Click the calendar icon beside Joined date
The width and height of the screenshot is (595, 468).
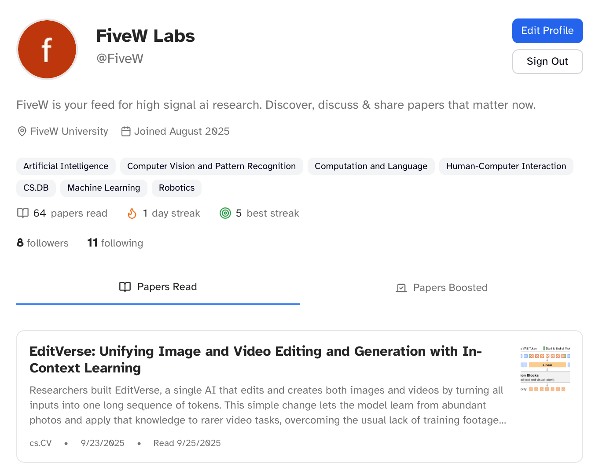pyautogui.click(x=126, y=132)
